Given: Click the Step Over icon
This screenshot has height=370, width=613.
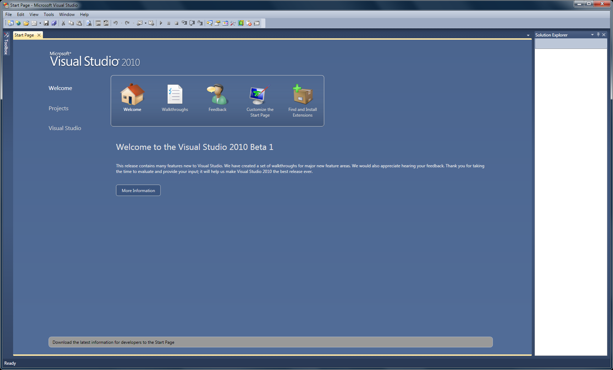Looking at the screenshot, I should pyautogui.click(x=192, y=23).
